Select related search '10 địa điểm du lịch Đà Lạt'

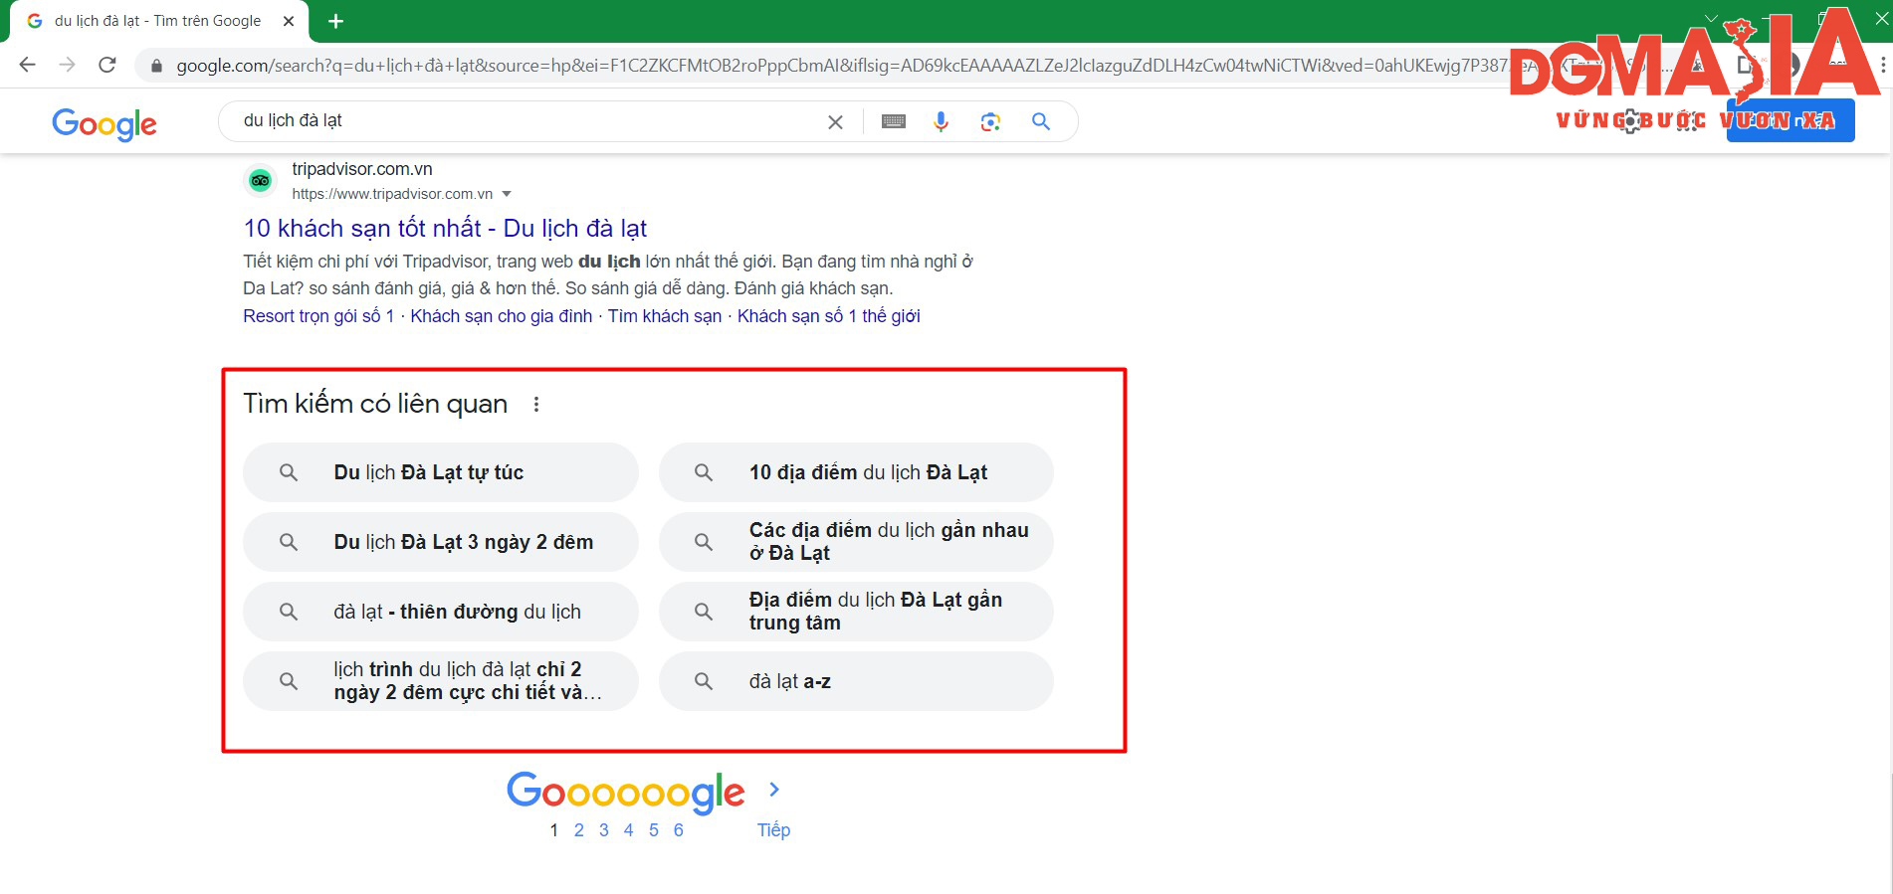tap(856, 472)
